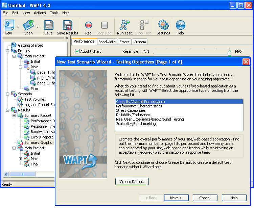Open the Help menu in menu bar
The width and height of the screenshot is (254, 208).
(66, 13)
